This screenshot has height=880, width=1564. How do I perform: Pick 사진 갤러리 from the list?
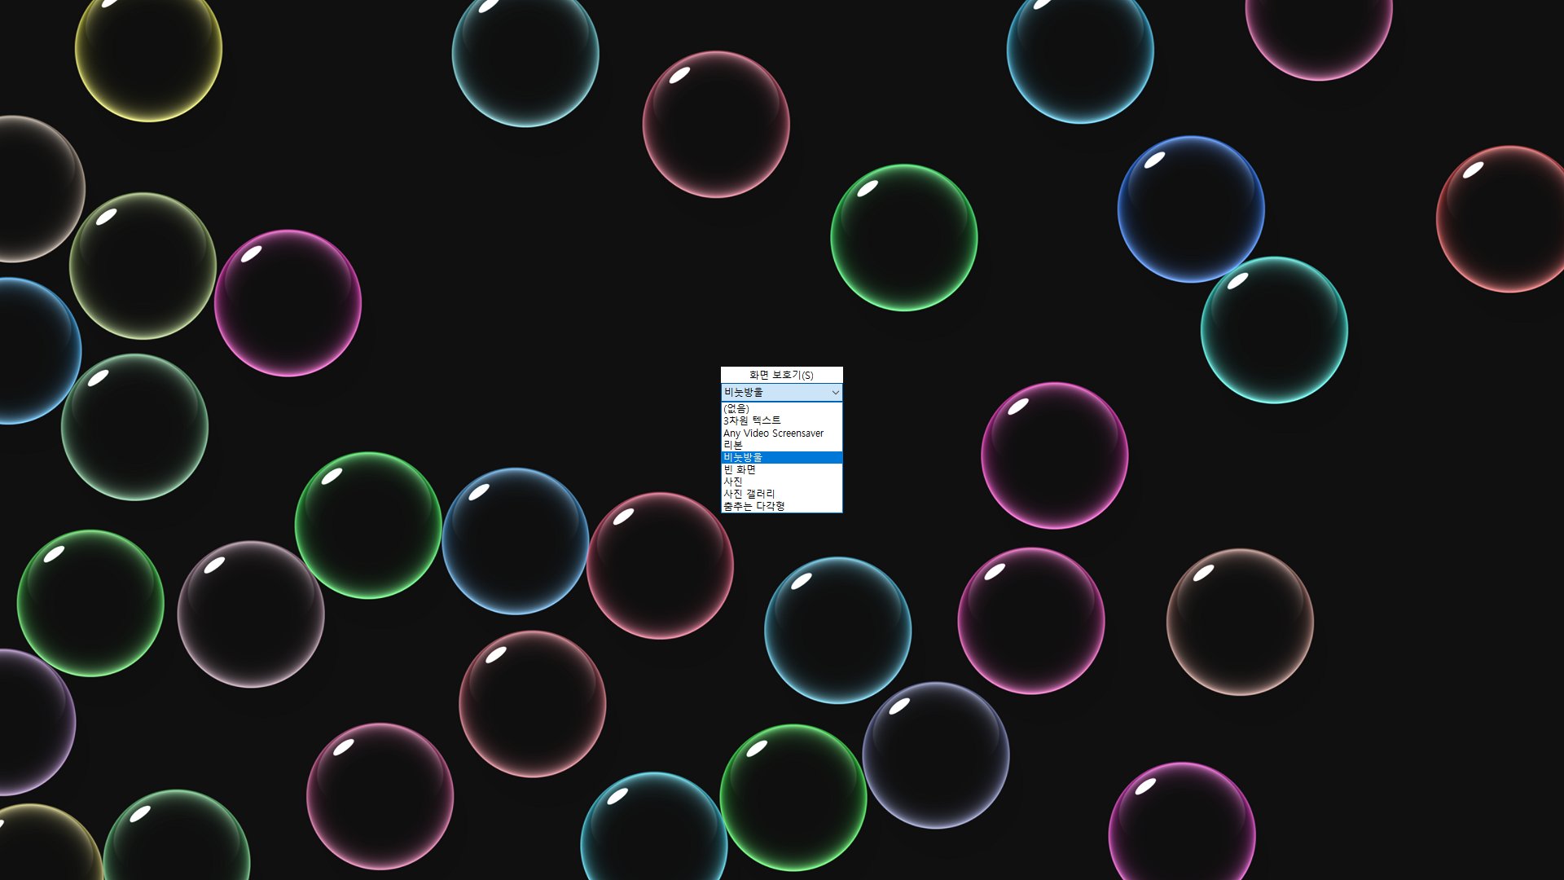[x=782, y=494]
